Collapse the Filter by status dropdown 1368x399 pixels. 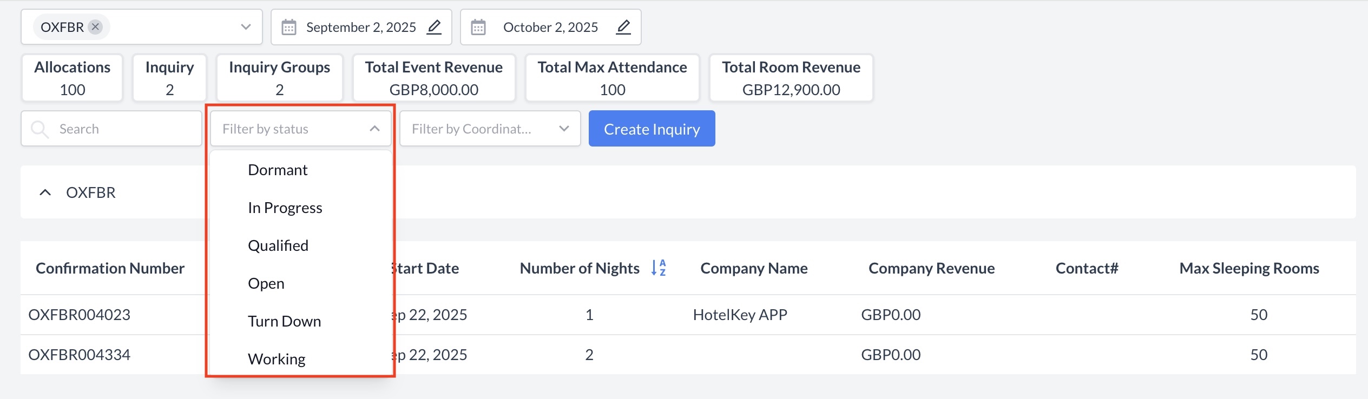point(374,129)
